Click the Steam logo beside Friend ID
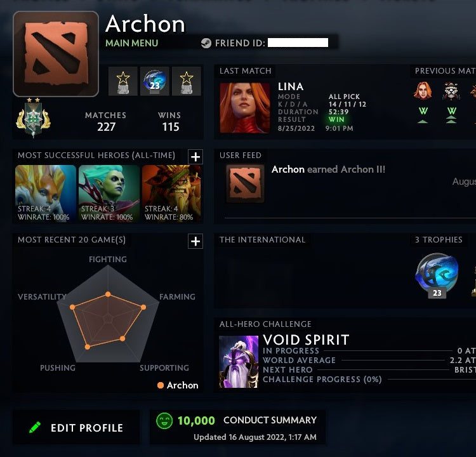This screenshot has width=476, height=457. pos(206,43)
